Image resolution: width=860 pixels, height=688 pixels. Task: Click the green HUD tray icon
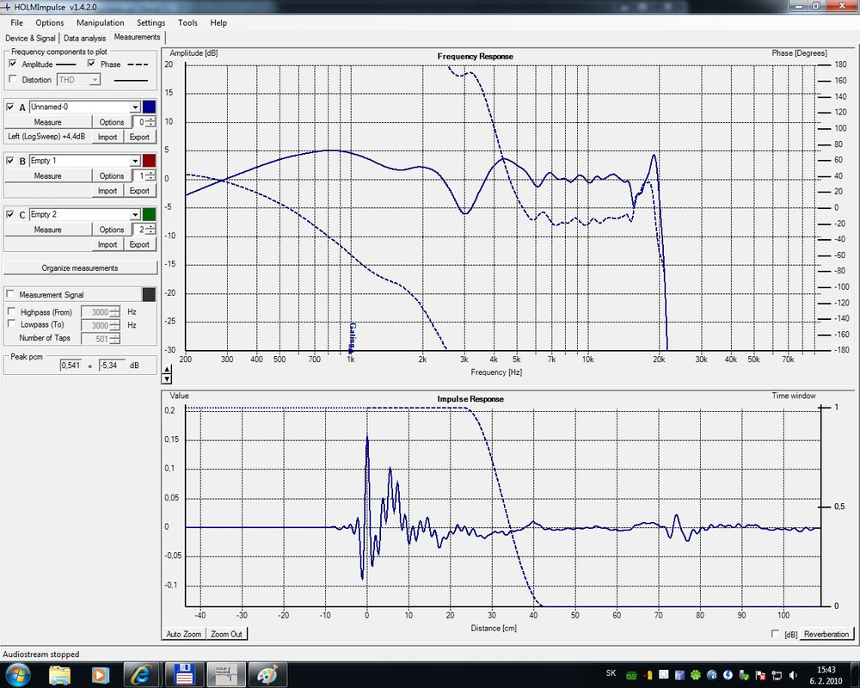click(x=631, y=675)
